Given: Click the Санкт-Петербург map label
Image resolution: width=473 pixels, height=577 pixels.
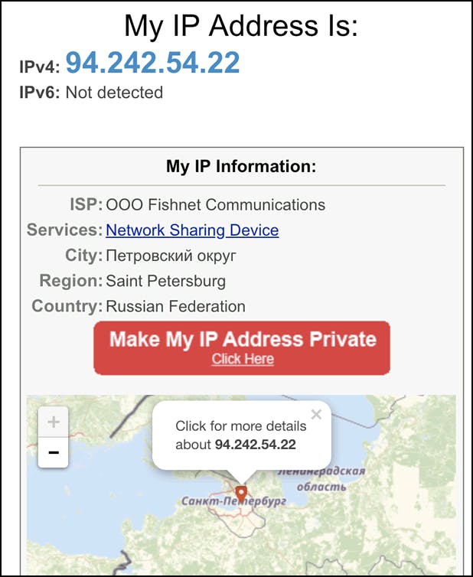Looking at the screenshot, I should (233, 501).
